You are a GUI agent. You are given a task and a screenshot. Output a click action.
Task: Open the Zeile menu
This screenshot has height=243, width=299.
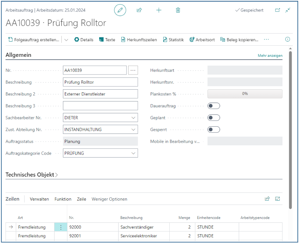coord(82,199)
